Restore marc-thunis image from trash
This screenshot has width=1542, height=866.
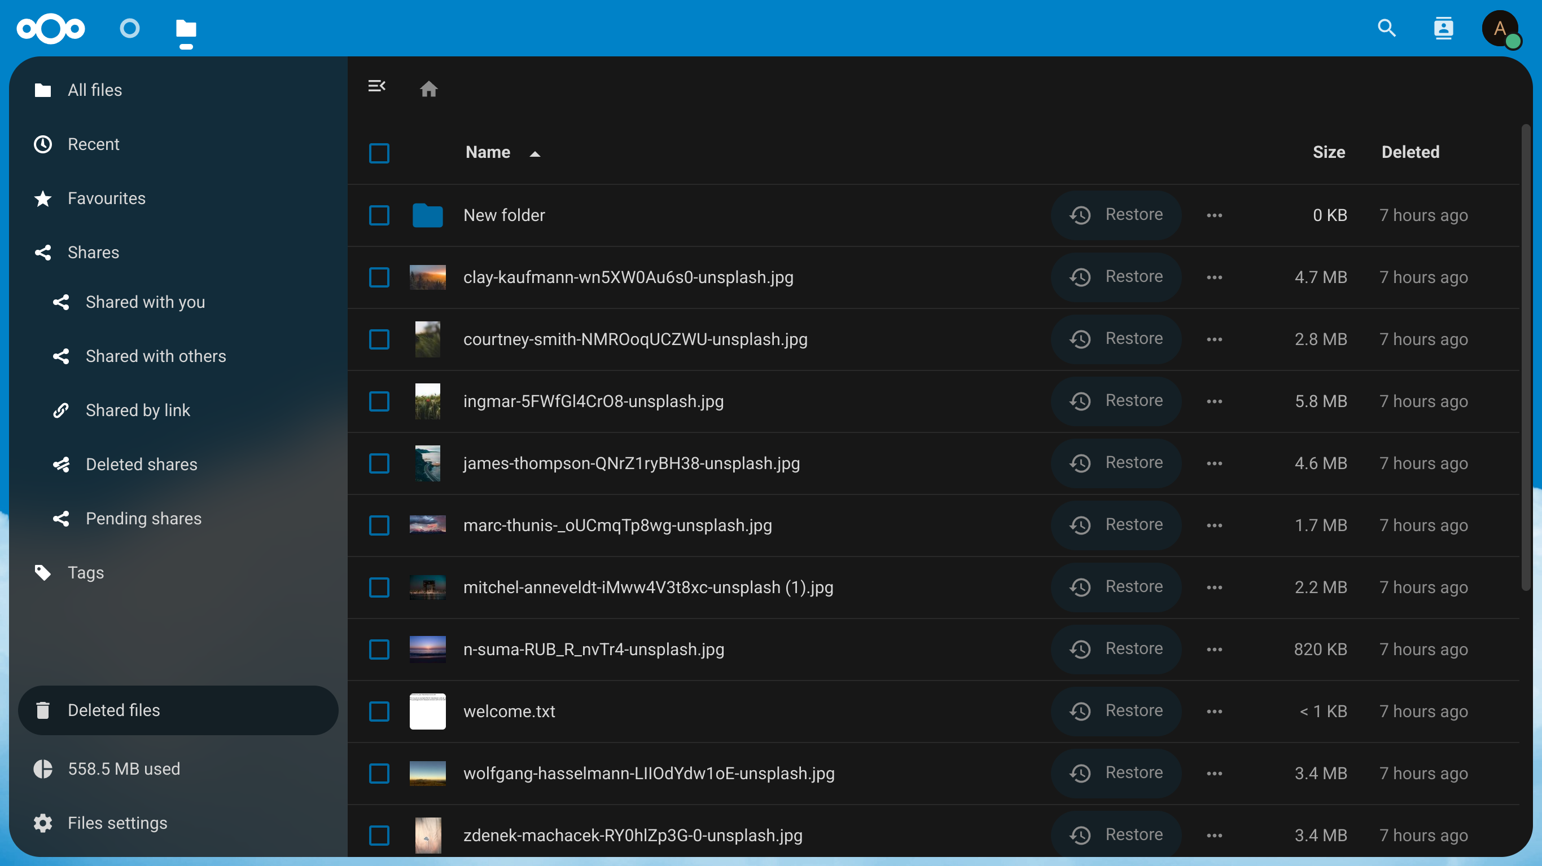coord(1116,524)
